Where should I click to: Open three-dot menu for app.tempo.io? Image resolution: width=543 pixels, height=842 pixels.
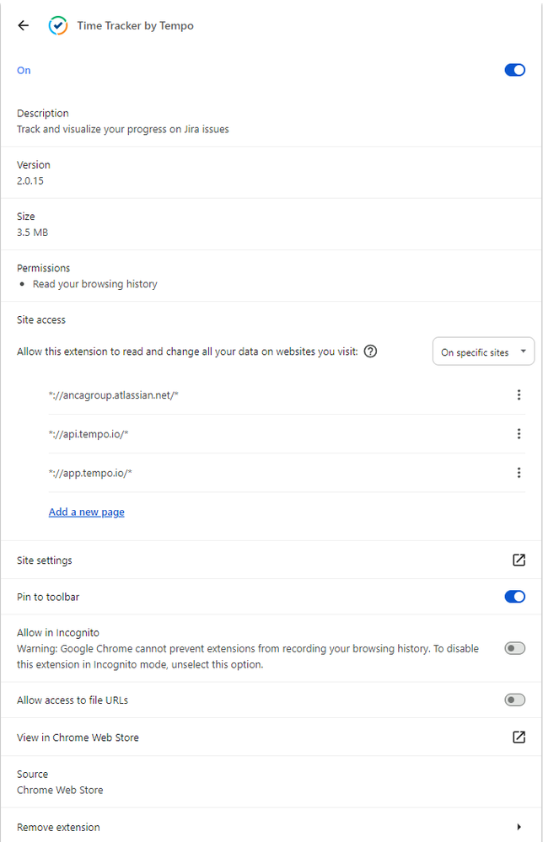pos(519,473)
